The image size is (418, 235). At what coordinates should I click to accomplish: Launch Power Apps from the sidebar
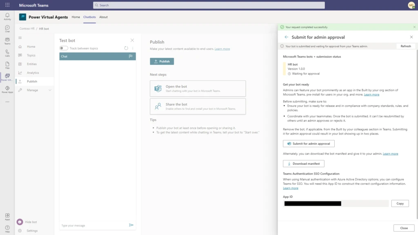click(7, 88)
